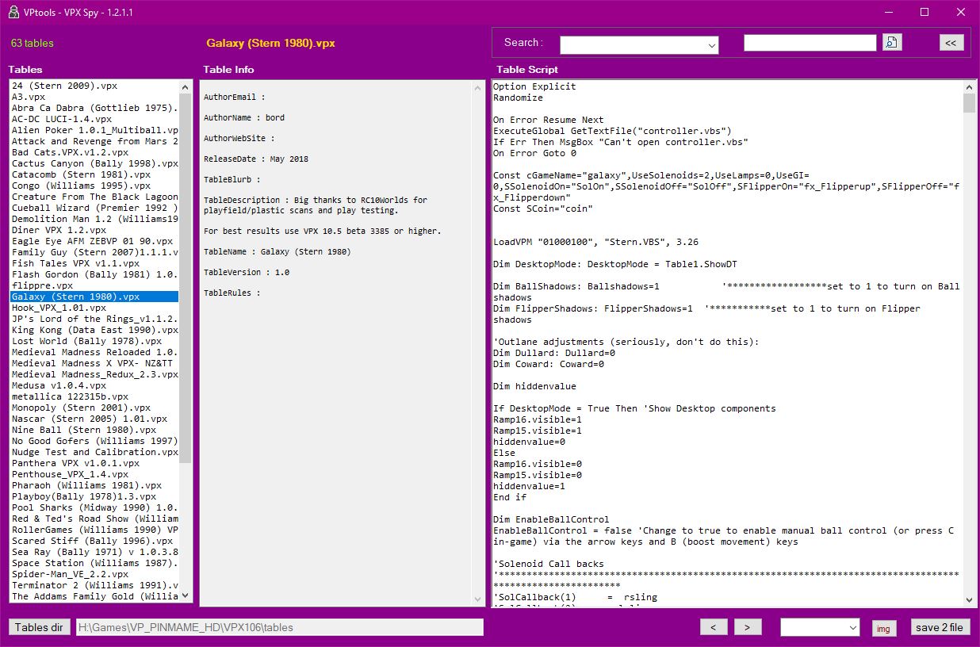Viewport: 980px width, 647px height.
Task: Click the Table Script scrollbar down arrow
Action: tap(969, 600)
